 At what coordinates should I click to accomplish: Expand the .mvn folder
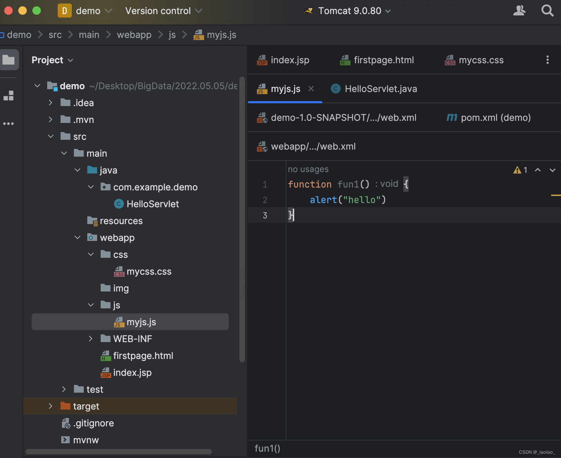[x=50, y=119]
